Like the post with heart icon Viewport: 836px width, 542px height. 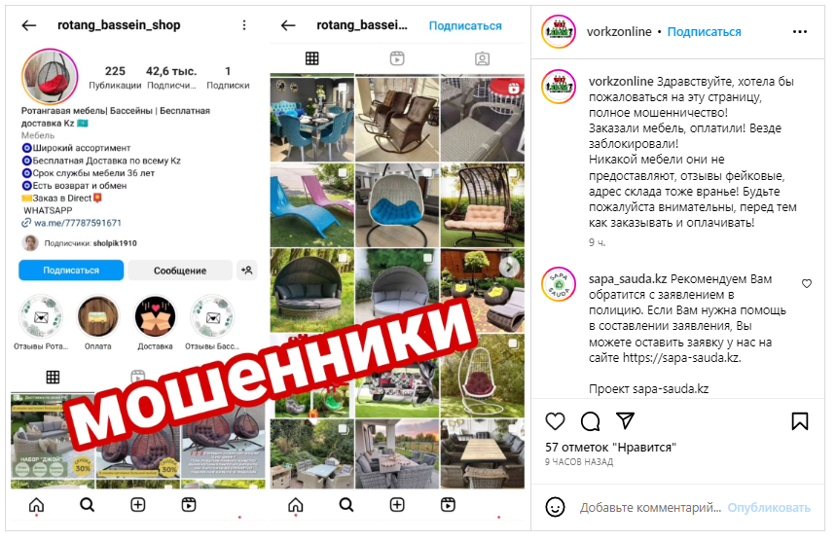[x=555, y=421]
